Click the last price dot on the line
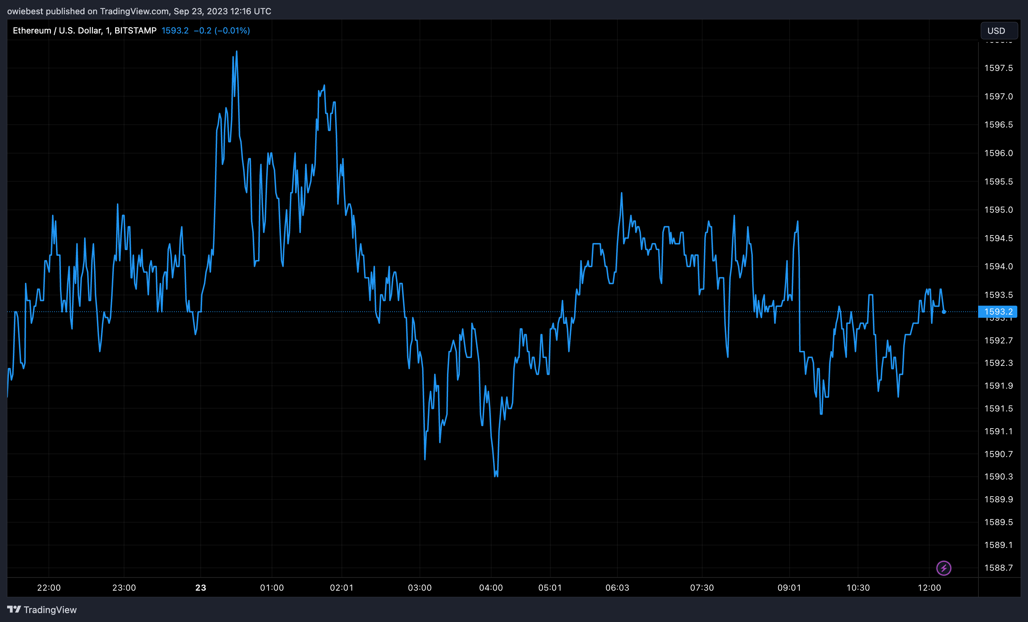The height and width of the screenshot is (622, 1028). [x=944, y=311]
